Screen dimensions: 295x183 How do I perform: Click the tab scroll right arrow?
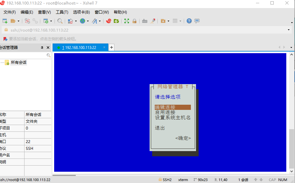(x=284, y=47)
